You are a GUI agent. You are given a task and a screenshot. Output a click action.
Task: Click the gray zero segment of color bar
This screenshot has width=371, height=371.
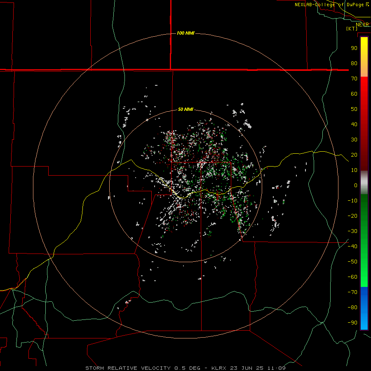tap(364, 183)
